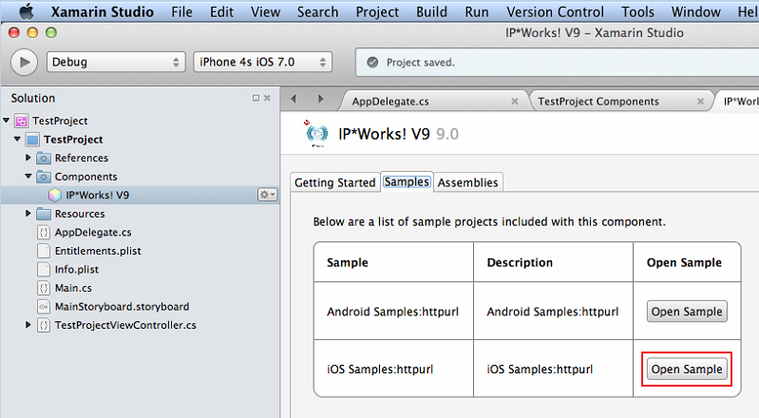This screenshot has width=759, height=418.
Task: Collapse the Components folder
Action: [x=28, y=177]
